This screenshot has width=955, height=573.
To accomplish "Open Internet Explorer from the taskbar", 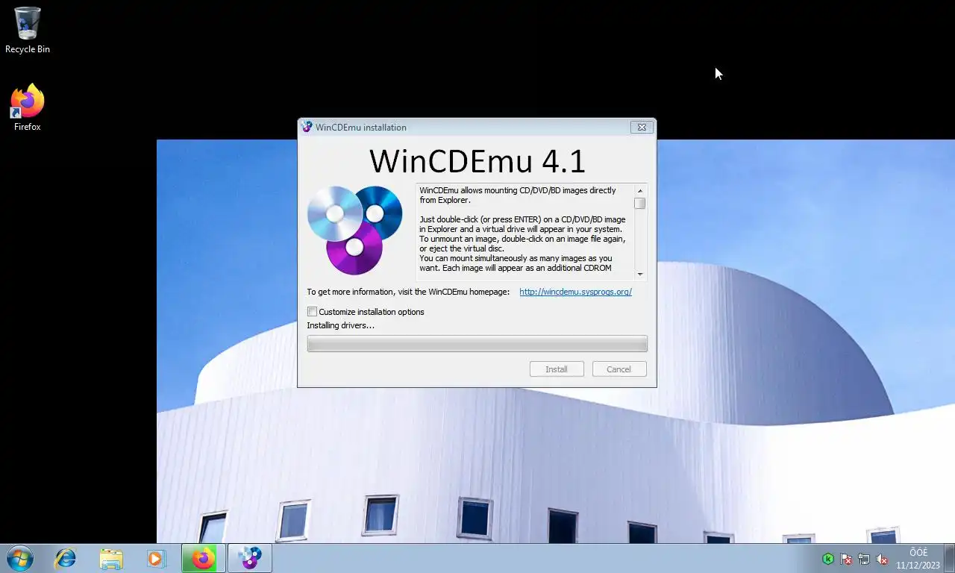I will point(66,558).
